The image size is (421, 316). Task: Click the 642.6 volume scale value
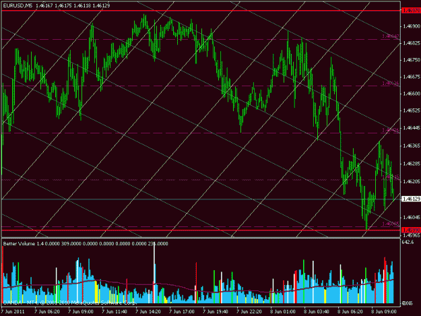408,242
